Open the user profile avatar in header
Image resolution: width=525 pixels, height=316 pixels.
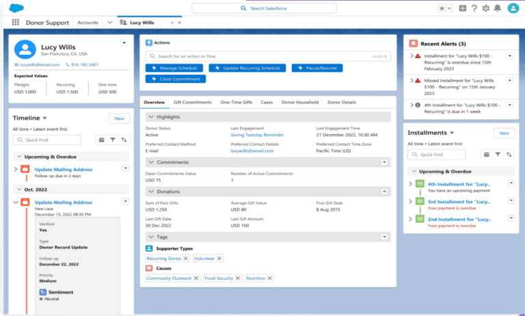pyautogui.click(x=513, y=8)
